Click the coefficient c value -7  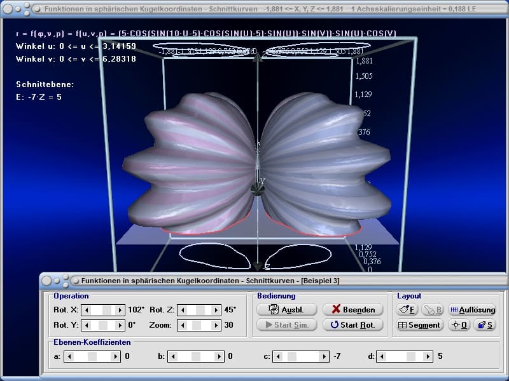point(337,356)
